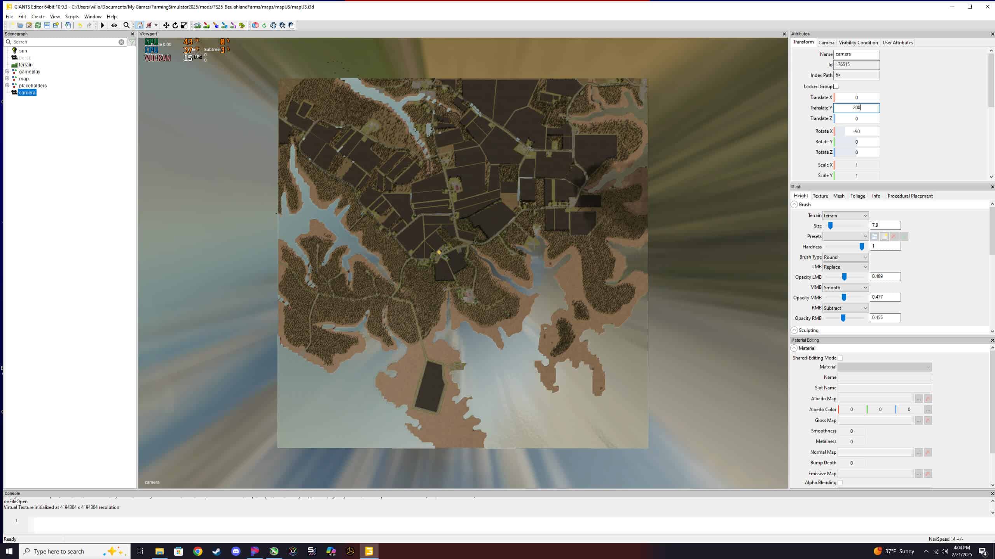Screen dimensions: 995x559
Task: Toggle the Alpha Blending checkbox
Action: (840, 483)
